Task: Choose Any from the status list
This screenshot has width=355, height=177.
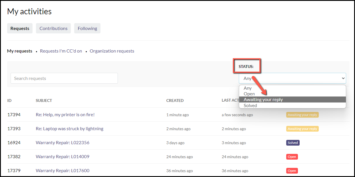Action: pos(248,88)
